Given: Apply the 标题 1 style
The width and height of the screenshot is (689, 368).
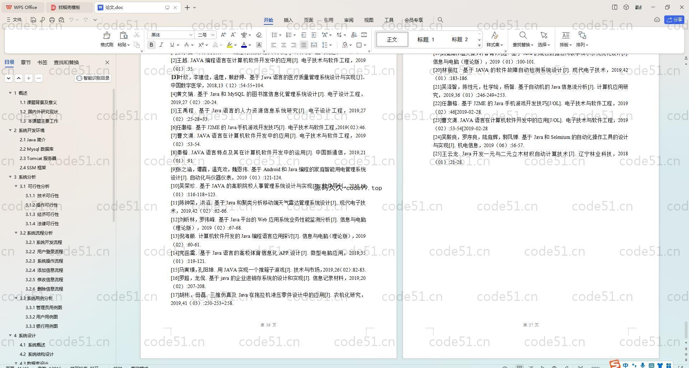Looking at the screenshot, I should pos(426,39).
